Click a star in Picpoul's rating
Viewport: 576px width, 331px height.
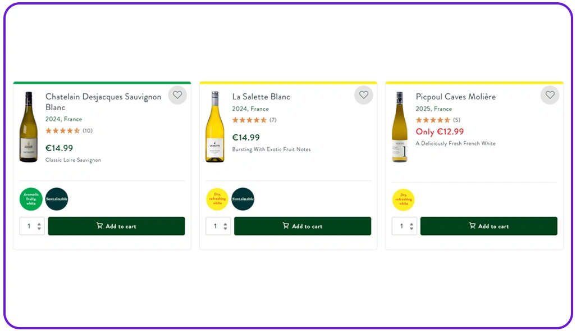[x=432, y=120]
